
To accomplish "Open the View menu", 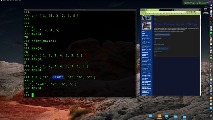I will coord(13,1).
